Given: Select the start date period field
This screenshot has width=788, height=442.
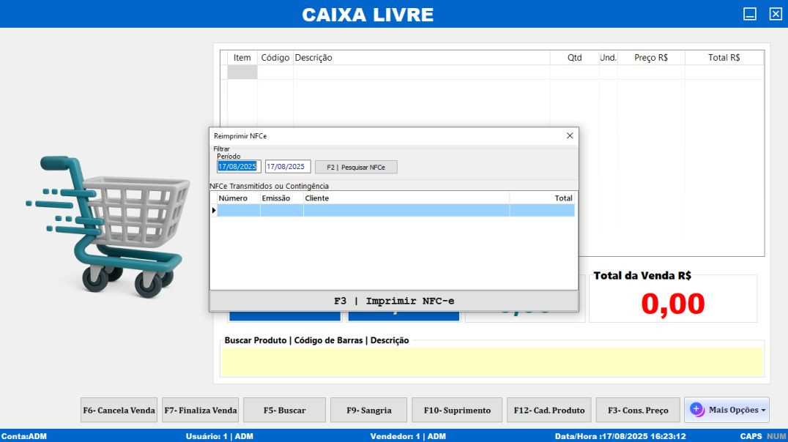Looking at the screenshot, I should pyautogui.click(x=239, y=167).
